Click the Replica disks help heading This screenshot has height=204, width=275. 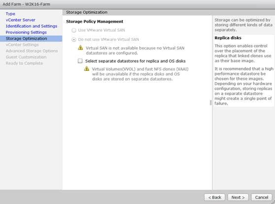tap(228, 38)
